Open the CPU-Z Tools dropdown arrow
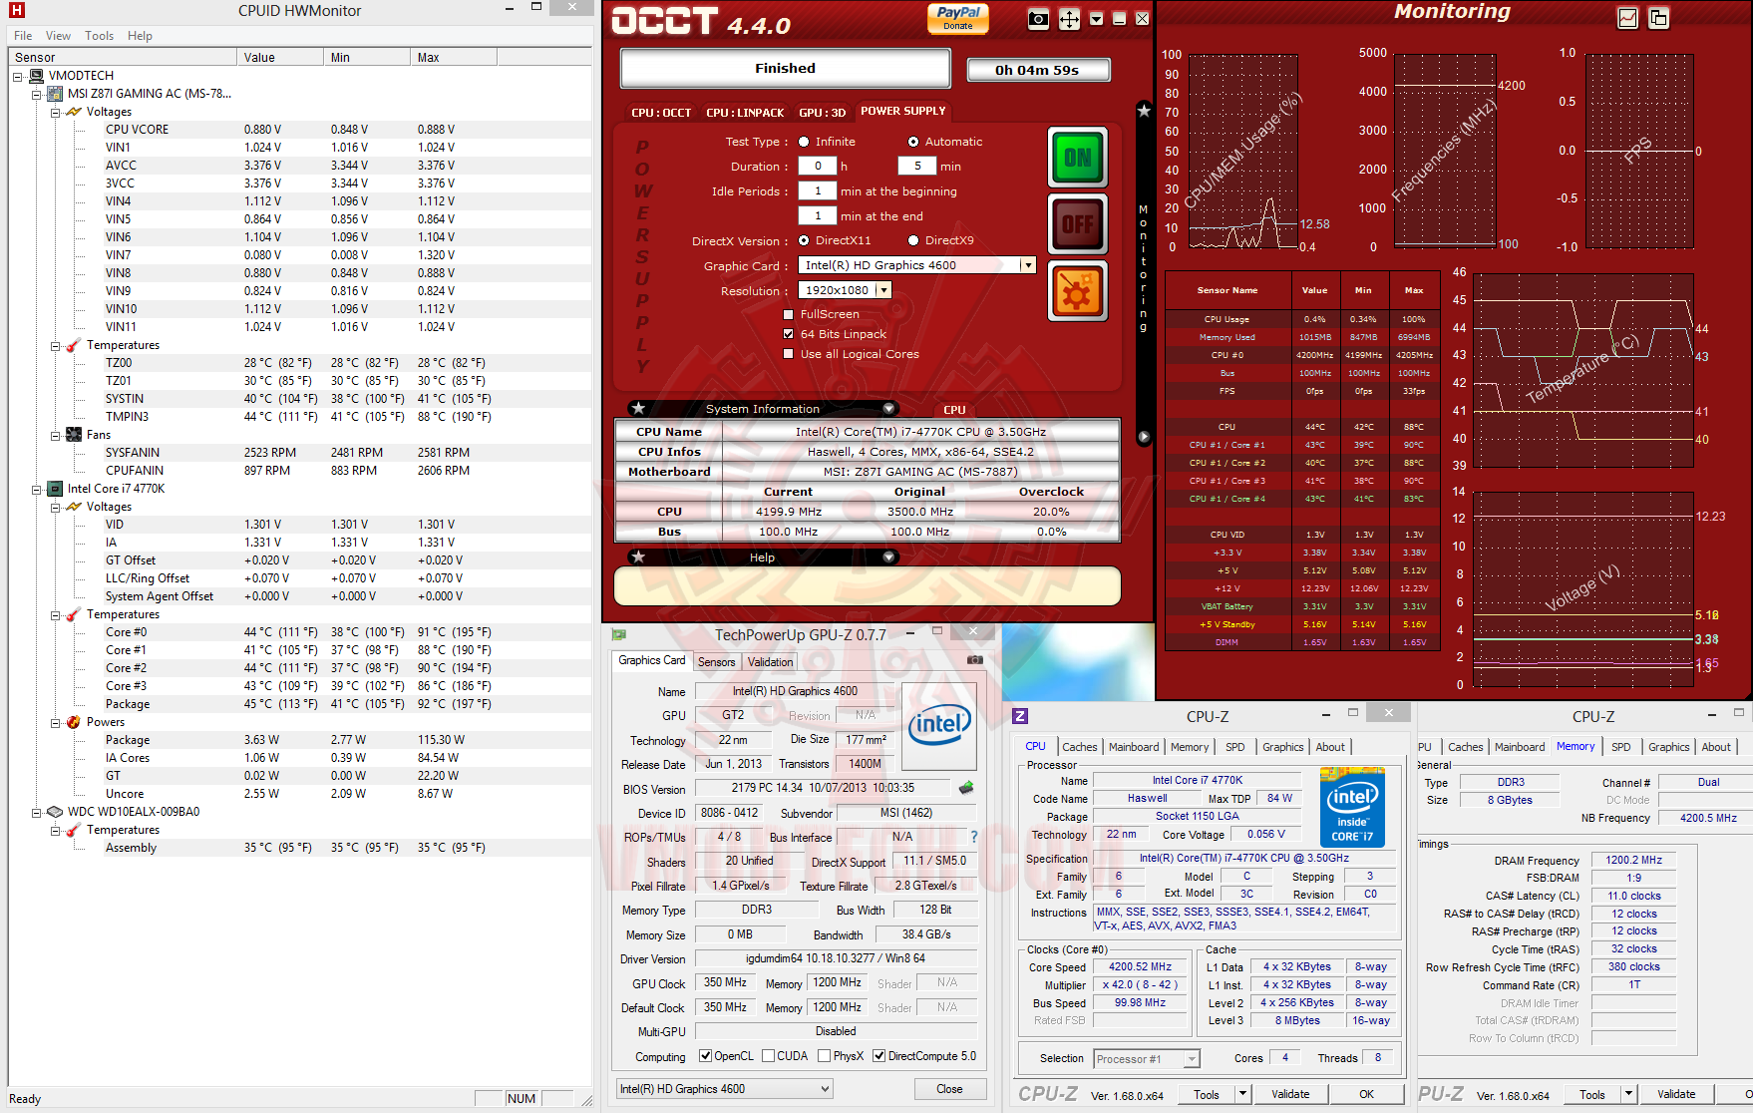Screen dimensions: 1753x1113 coord(1242,1094)
